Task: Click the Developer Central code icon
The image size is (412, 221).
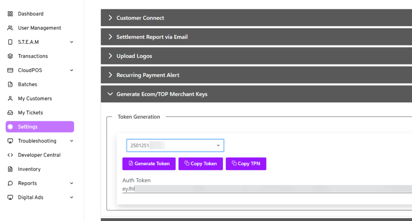Action: [x=10, y=155]
